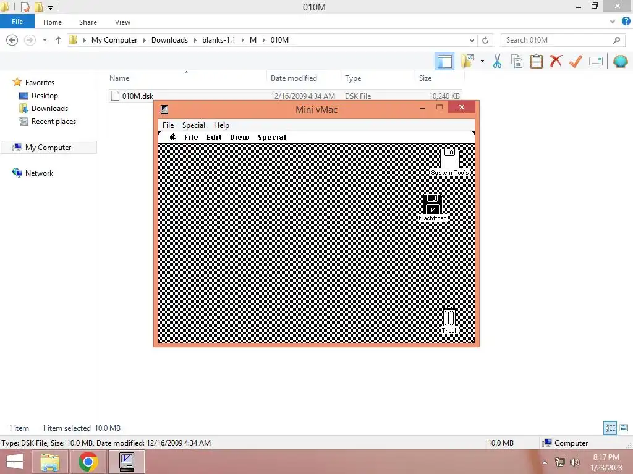
Task: Click the Back navigation arrow
Action: click(x=12, y=40)
